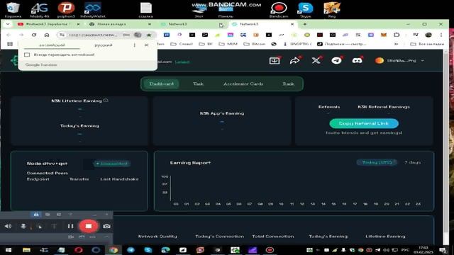Viewport: 454px width, 255px height.
Task: Click the bookmark star icon
Action: click(x=149, y=35)
